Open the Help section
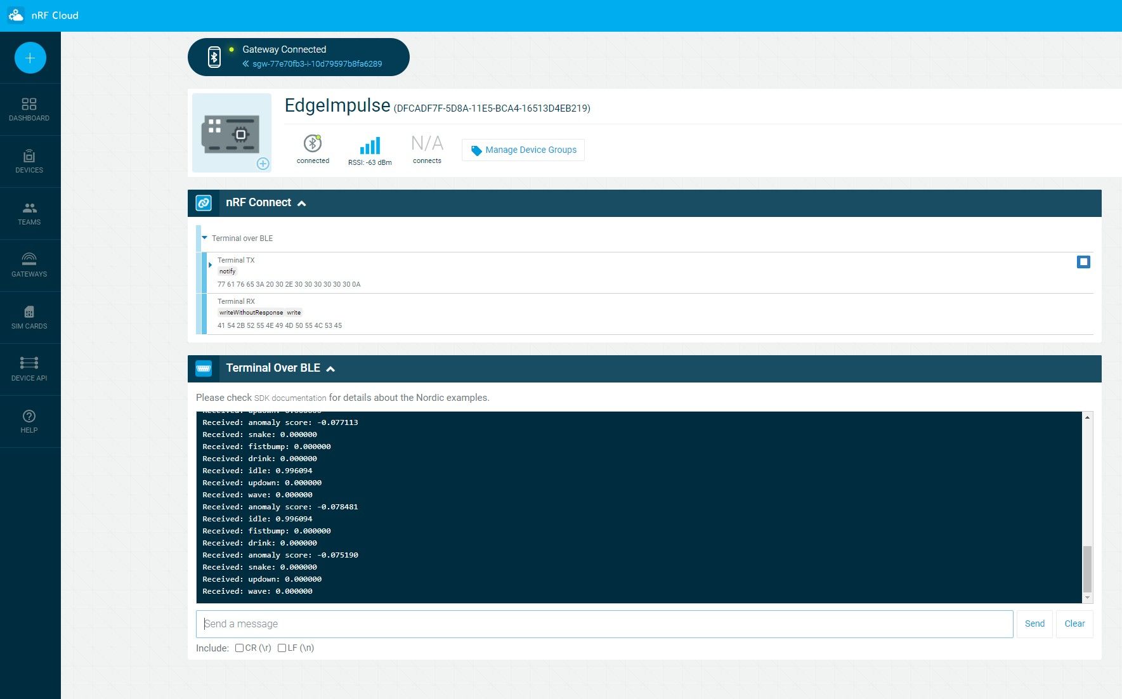The height and width of the screenshot is (699, 1122). point(29,421)
